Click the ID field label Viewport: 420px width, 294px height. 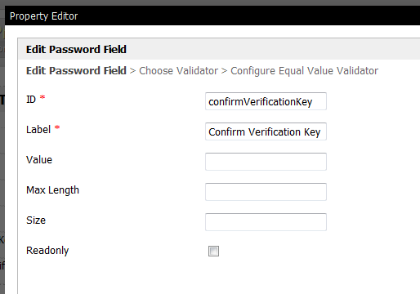point(31,100)
